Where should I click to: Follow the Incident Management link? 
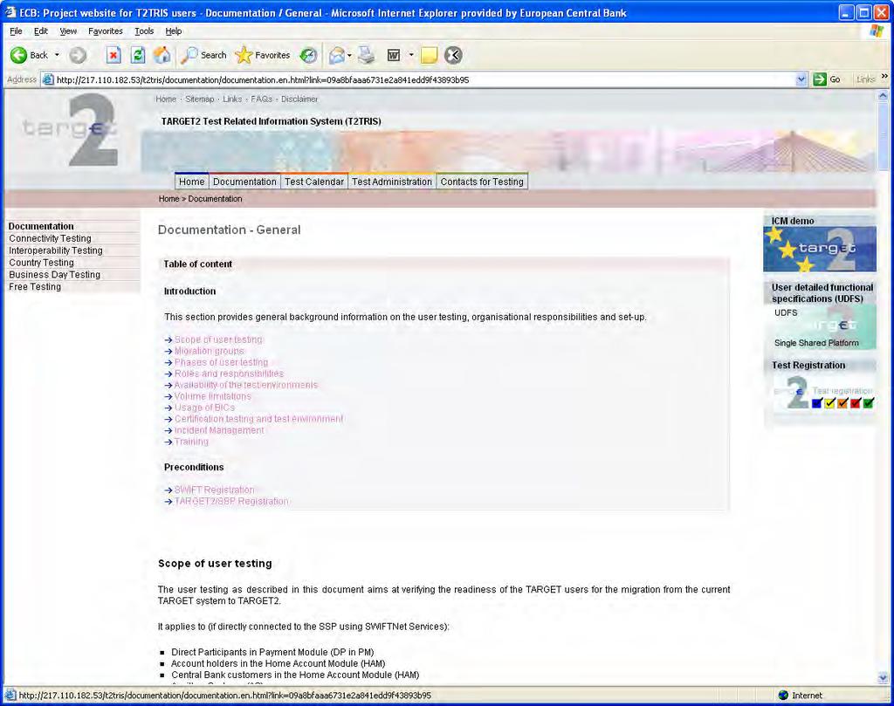(x=219, y=430)
